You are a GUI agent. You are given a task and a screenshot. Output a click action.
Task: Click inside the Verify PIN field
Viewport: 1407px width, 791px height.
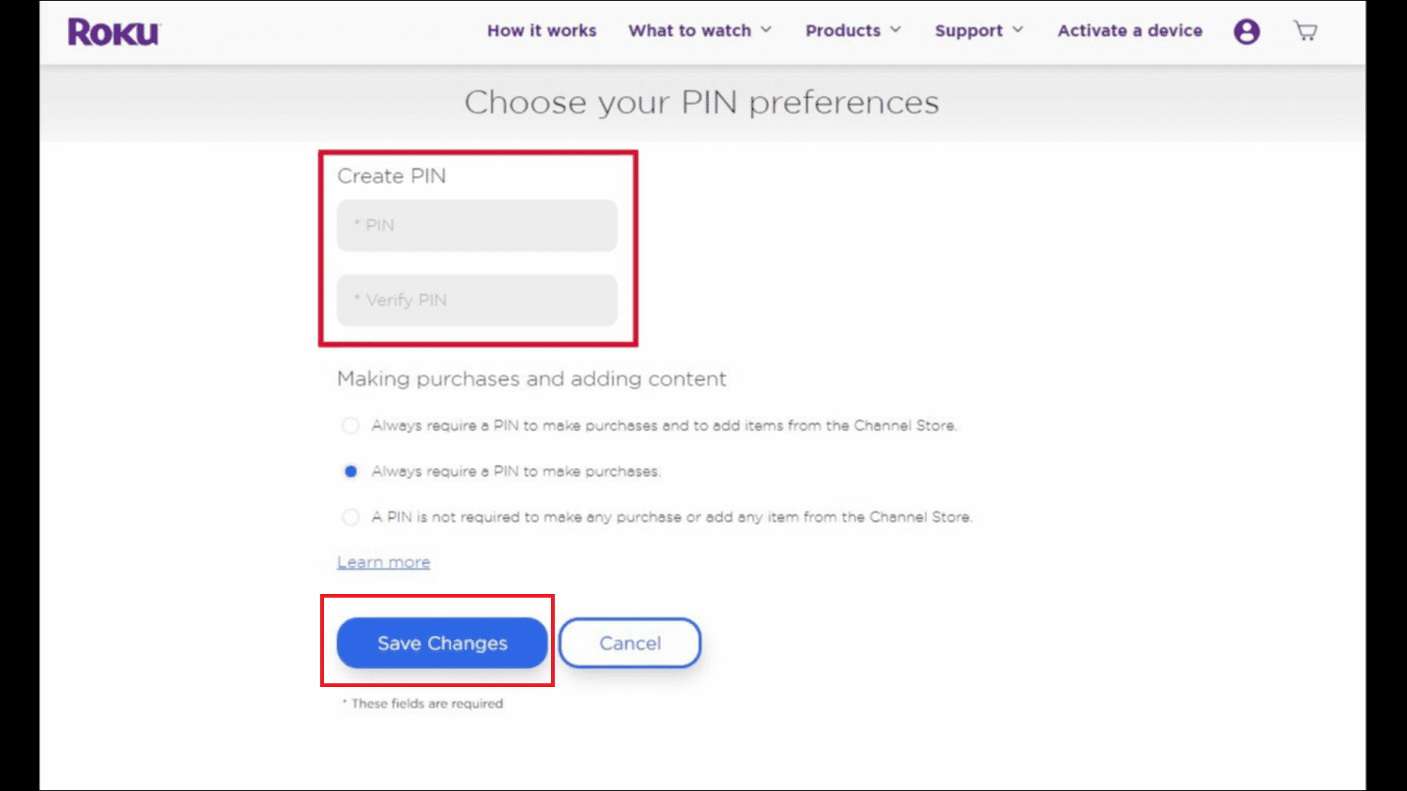pyautogui.click(x=476, y=300)
